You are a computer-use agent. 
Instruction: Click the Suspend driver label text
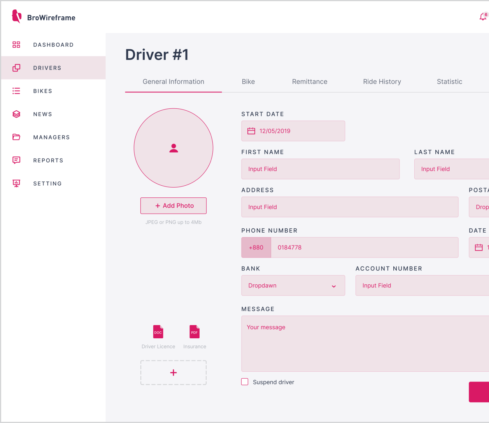click(x=273, y=382)
